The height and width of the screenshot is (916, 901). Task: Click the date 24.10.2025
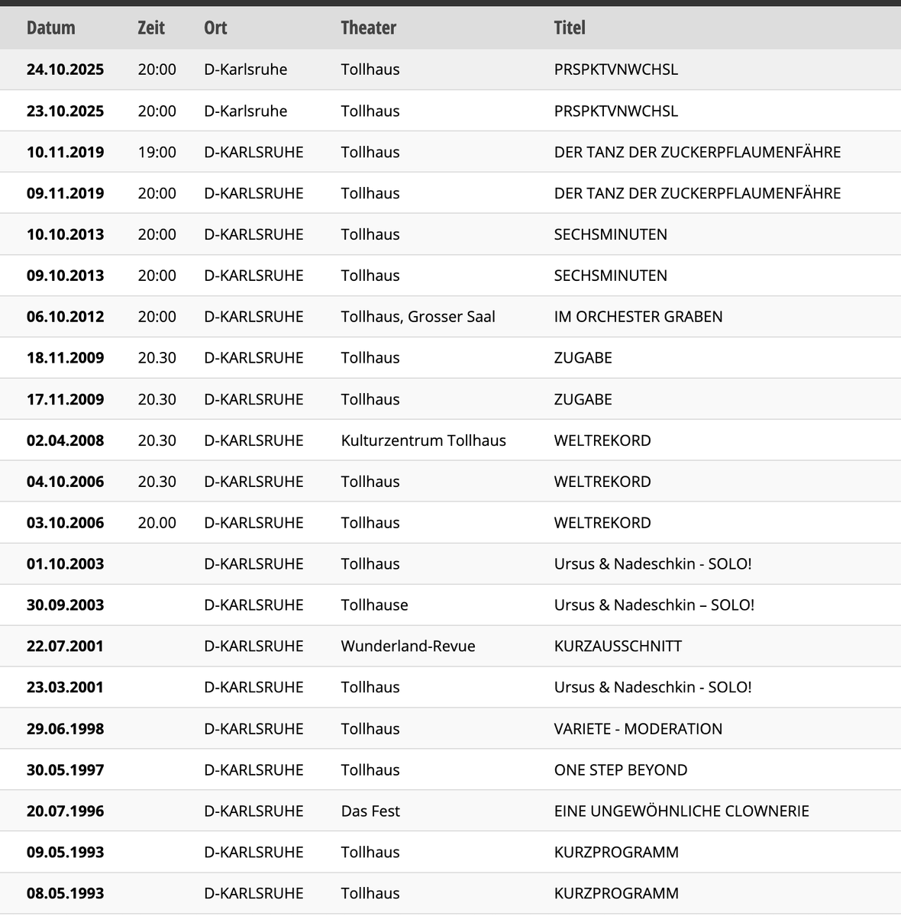coord(65,69)
